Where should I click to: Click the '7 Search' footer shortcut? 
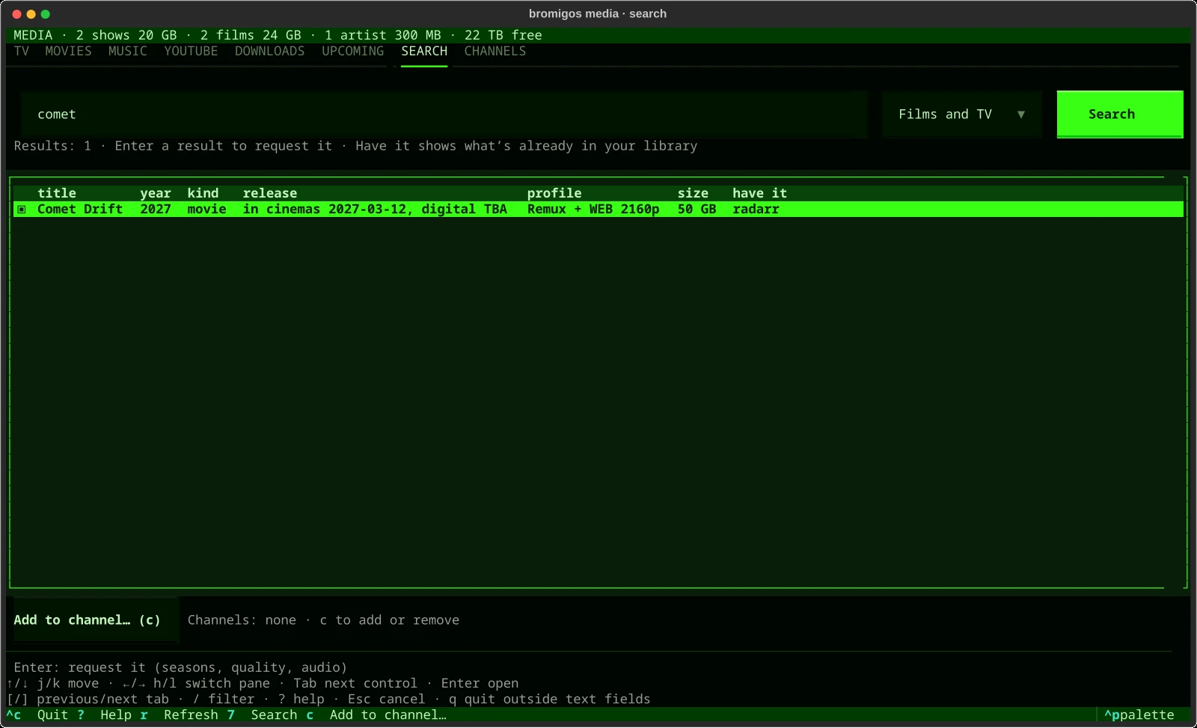pos(263,715)
